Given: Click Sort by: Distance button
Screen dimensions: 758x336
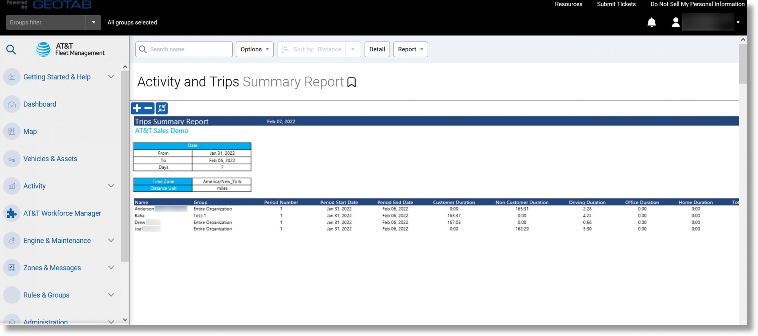Looking at the screenshot, I should pos(311,49).
